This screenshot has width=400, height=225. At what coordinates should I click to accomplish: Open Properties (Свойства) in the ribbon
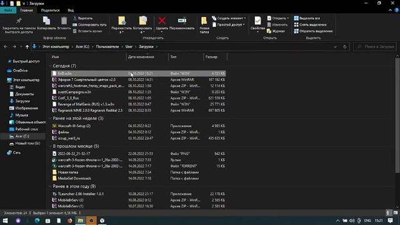click(x=257, y=24)
